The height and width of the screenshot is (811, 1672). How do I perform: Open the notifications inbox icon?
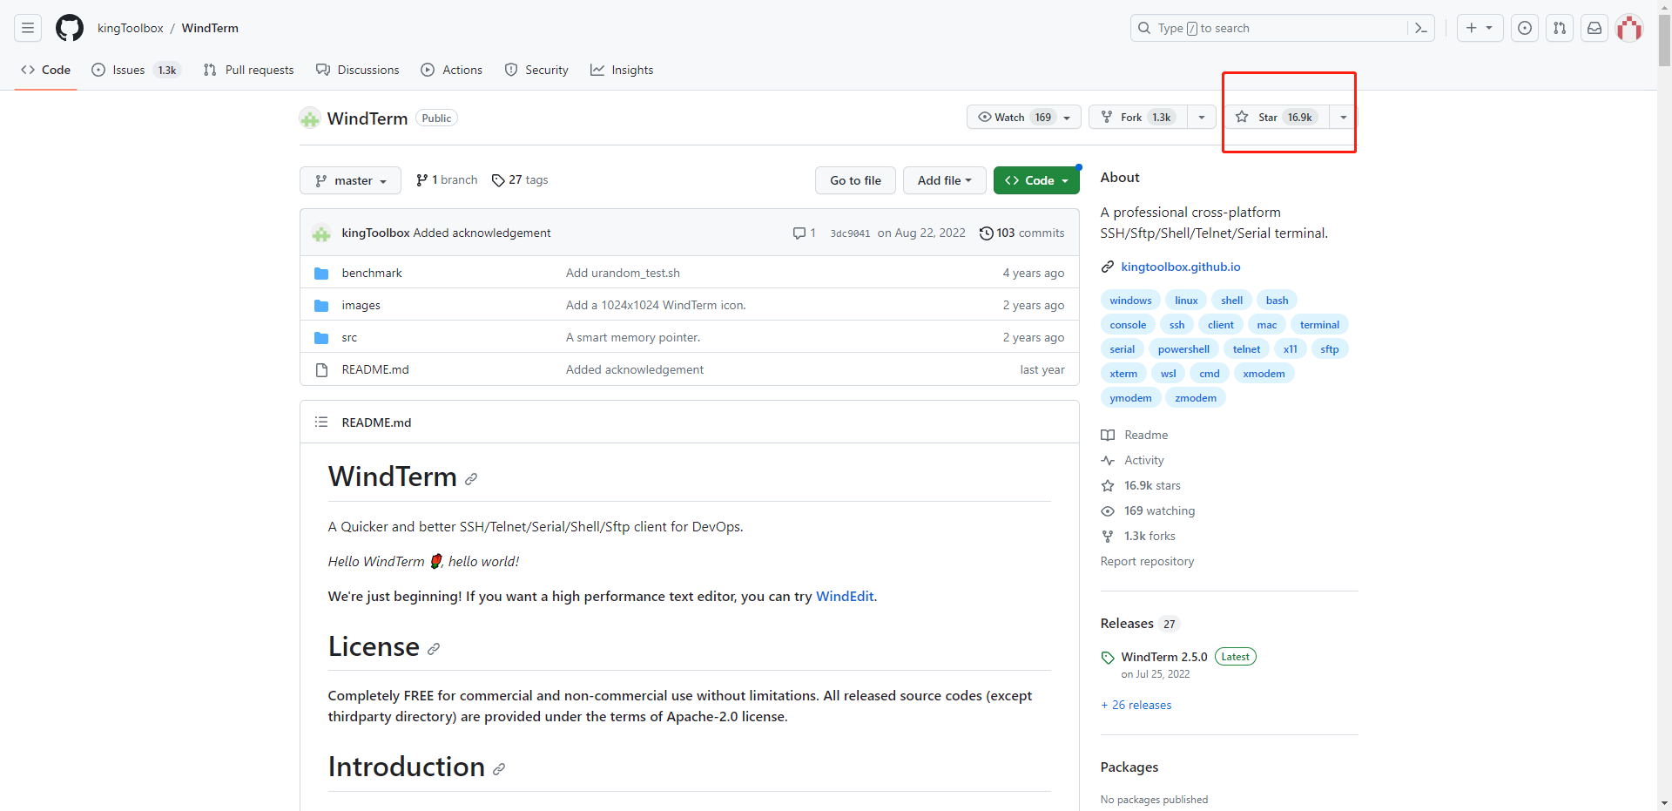[x=1594, y=28]
